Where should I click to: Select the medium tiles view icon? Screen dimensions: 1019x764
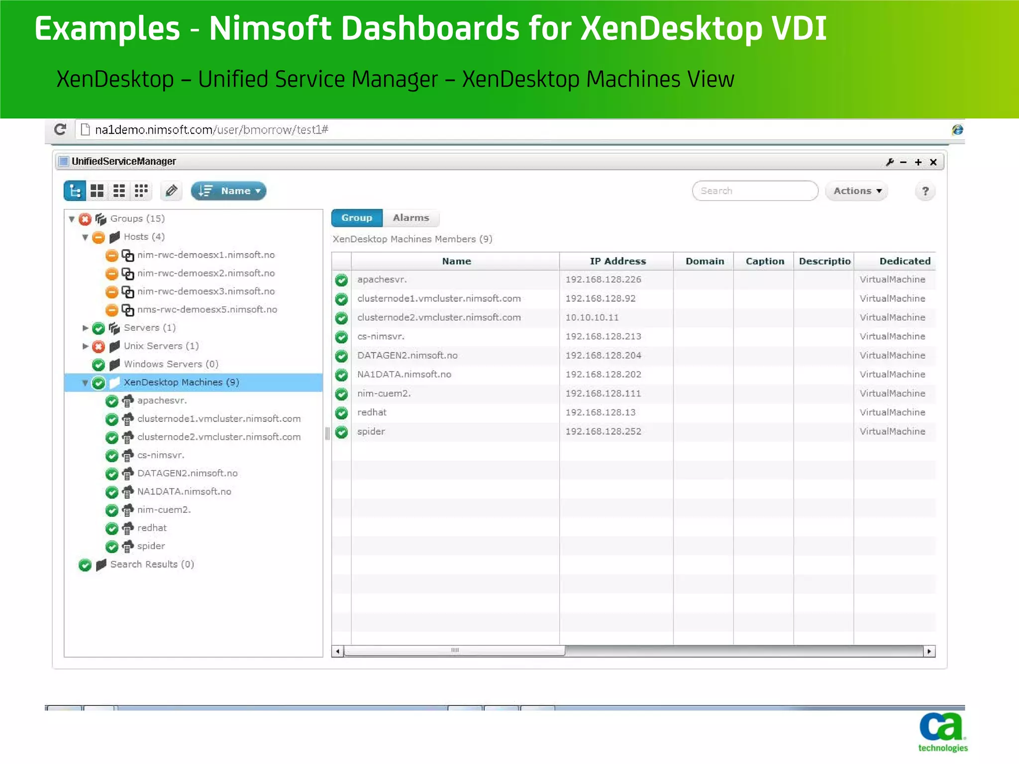coord(119,191)
